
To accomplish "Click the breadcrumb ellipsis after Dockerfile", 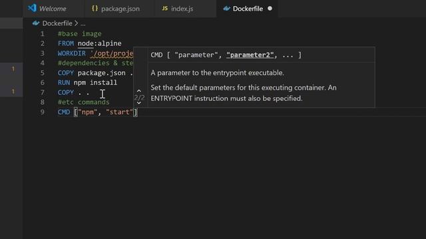I will click(83, 24).
